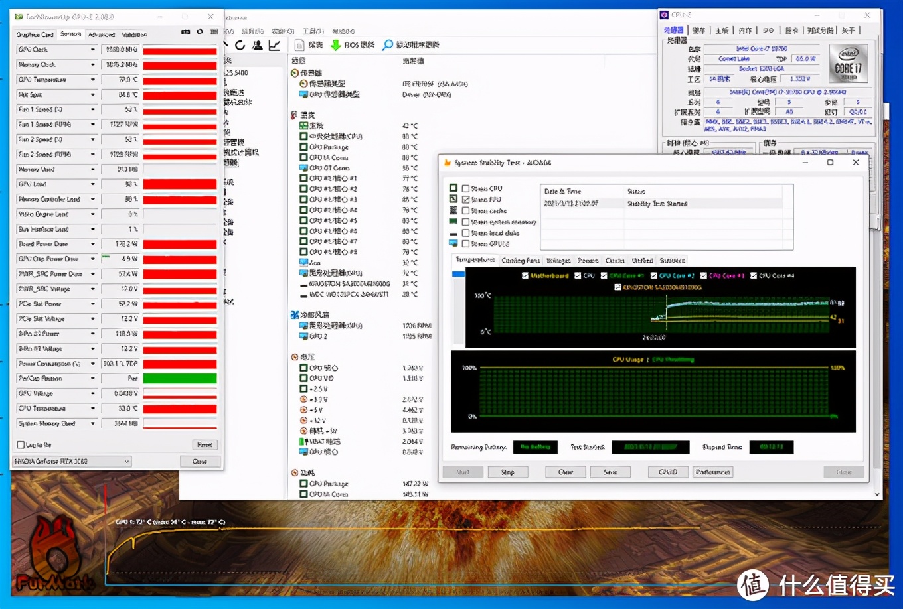Click the CPU GT Cores monitor icon

(x=303, y=168)
